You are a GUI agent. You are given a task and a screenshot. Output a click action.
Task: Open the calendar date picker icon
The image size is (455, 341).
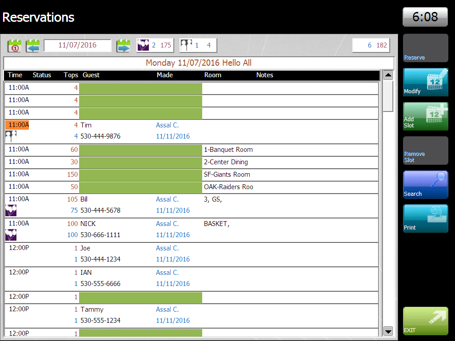[x=15, y=46]
